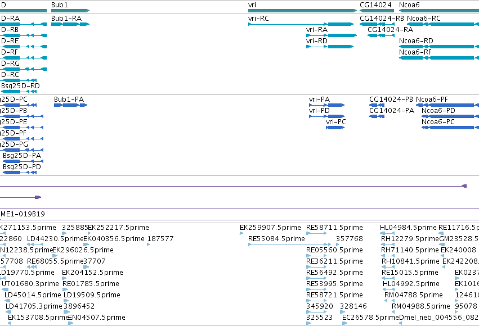Viewport: 479px width, 326px height.
Task: Click the CG14024 gene feature
Action: [377, 11]
